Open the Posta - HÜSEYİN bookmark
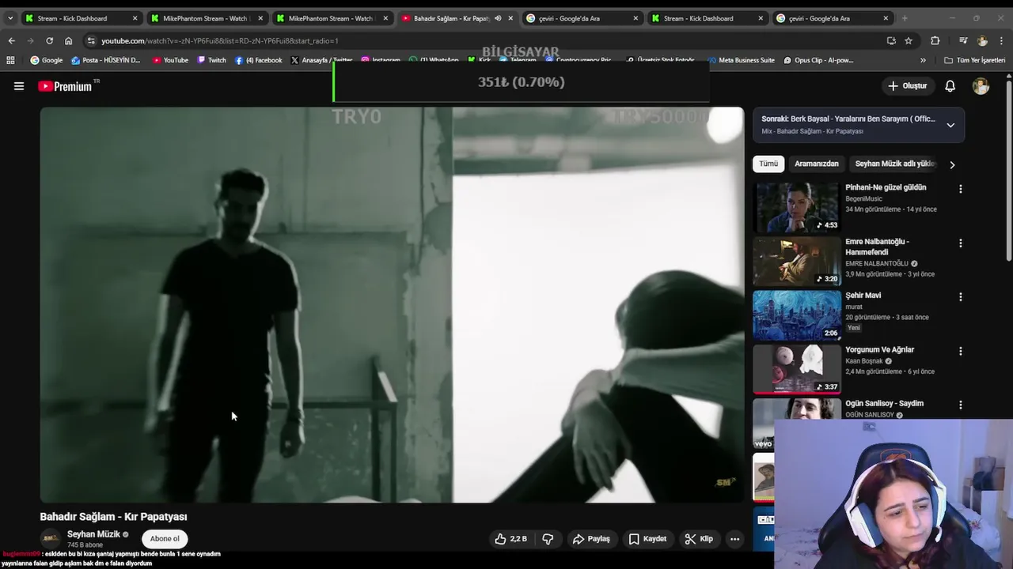Viewport: 1013px width, 569px height. pos(105,60)
